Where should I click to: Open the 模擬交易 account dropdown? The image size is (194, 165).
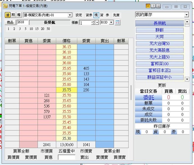(x=70, y=15)
